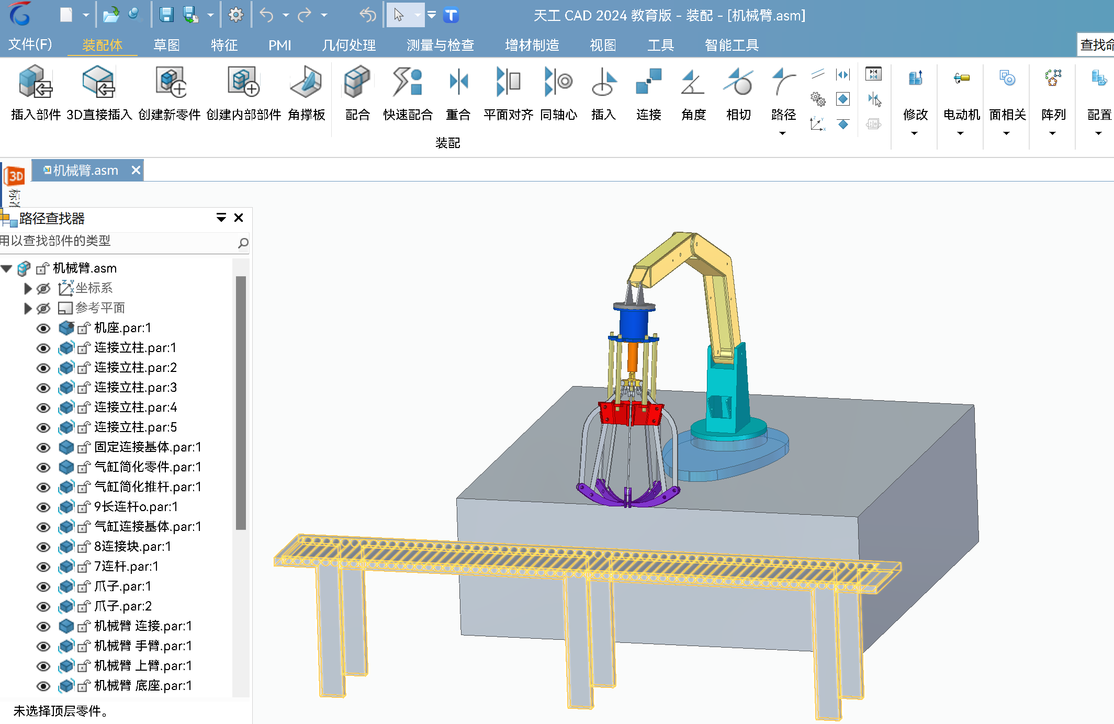Hide 机座.par:1 using its eye icon
Screen dimensions: 1114x724
pyautogui.click(x=43, y=329)
